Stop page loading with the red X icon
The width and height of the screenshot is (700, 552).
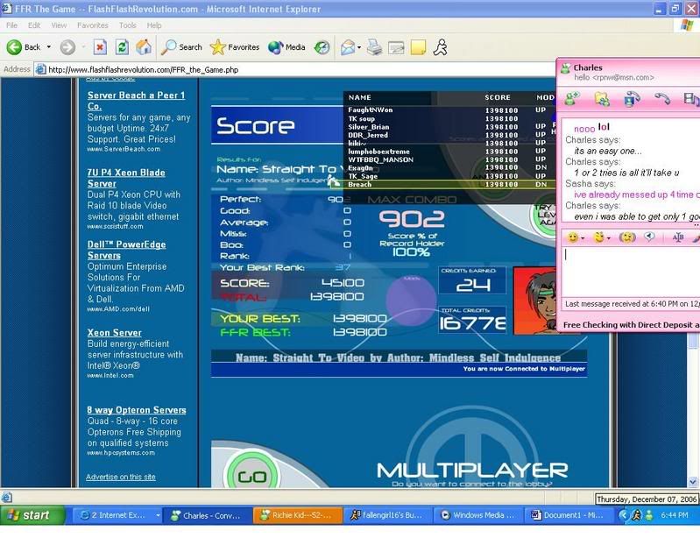pos(100,47)
